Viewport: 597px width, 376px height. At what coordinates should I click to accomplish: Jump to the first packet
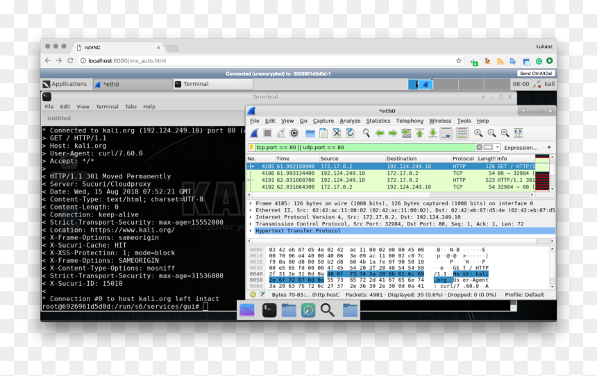coord(419,133)
